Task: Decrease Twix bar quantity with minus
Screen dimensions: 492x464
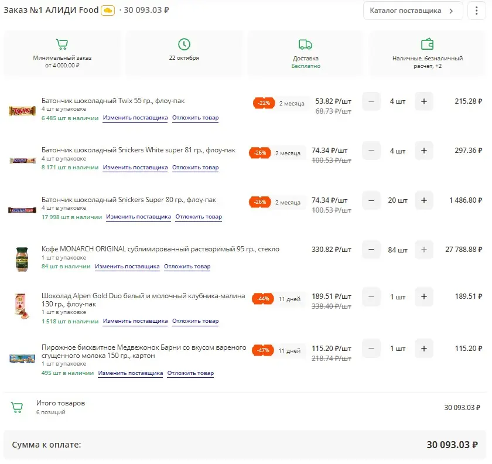Action: (x=371, y=101)
